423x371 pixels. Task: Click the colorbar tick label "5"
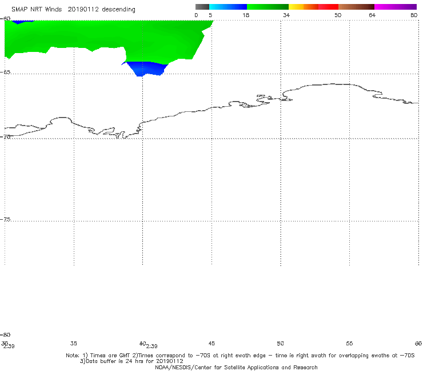210,15
